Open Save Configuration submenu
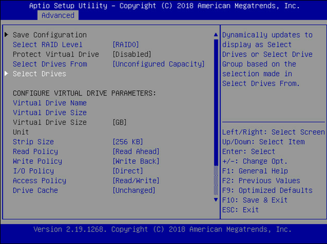This screenshot has width=327, height=244. (x=50, y=35)
